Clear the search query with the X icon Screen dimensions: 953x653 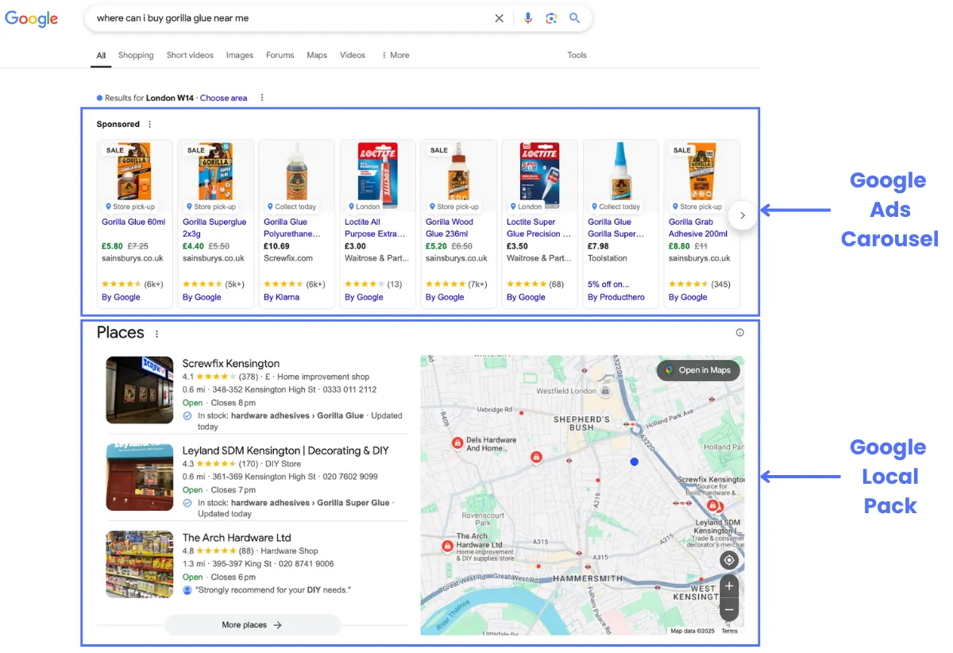coord(500,18)
